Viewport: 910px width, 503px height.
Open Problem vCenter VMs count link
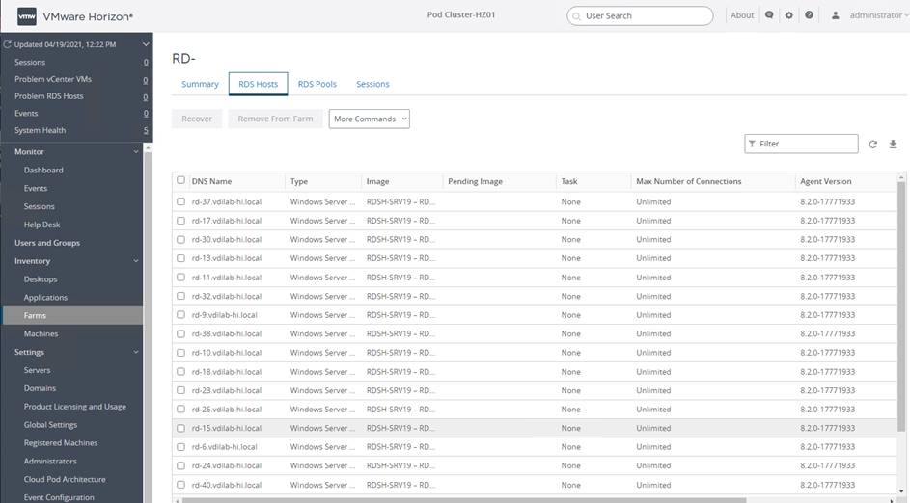[x=145, y=80]
